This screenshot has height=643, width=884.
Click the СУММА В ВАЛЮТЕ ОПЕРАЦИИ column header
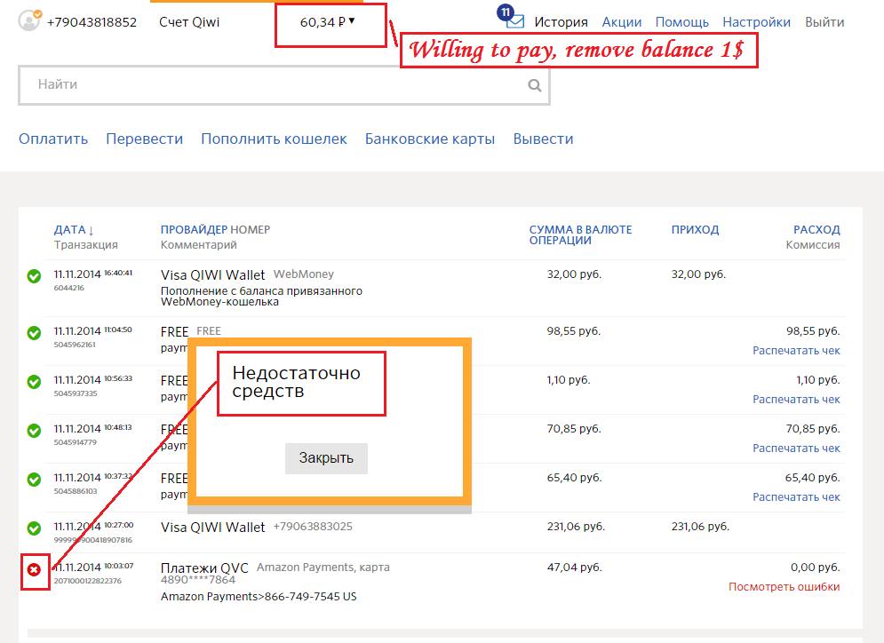click(581, 235)
